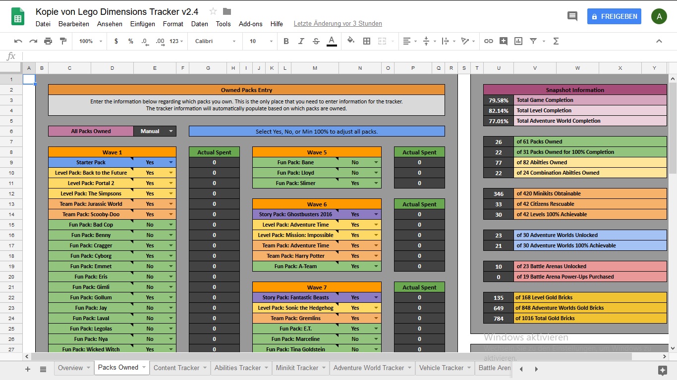Star this document

click(213, 11)
